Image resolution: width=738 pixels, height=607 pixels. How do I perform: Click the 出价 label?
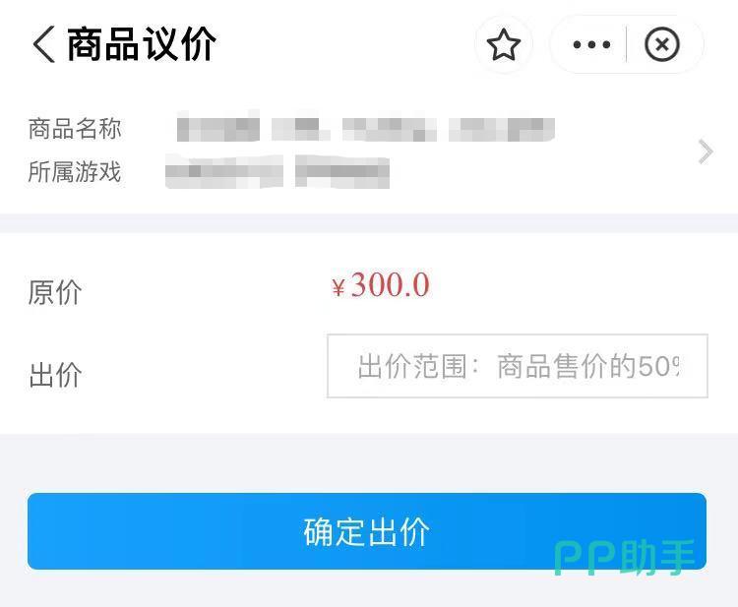click(x=55, y=375)
